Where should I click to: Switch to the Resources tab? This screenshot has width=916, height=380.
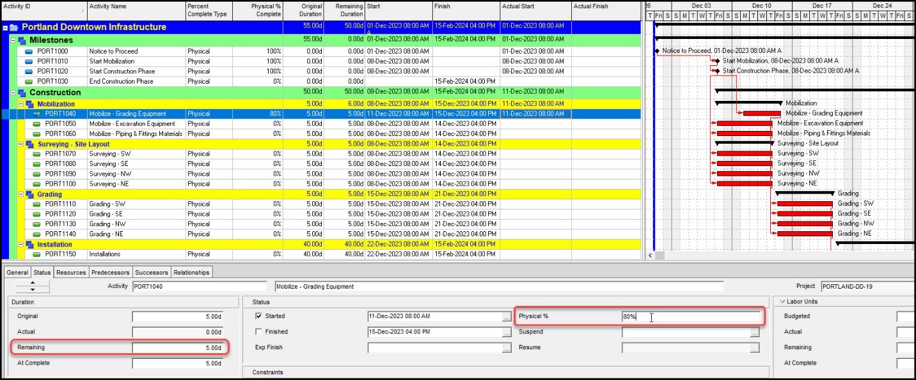pos(70,273)
